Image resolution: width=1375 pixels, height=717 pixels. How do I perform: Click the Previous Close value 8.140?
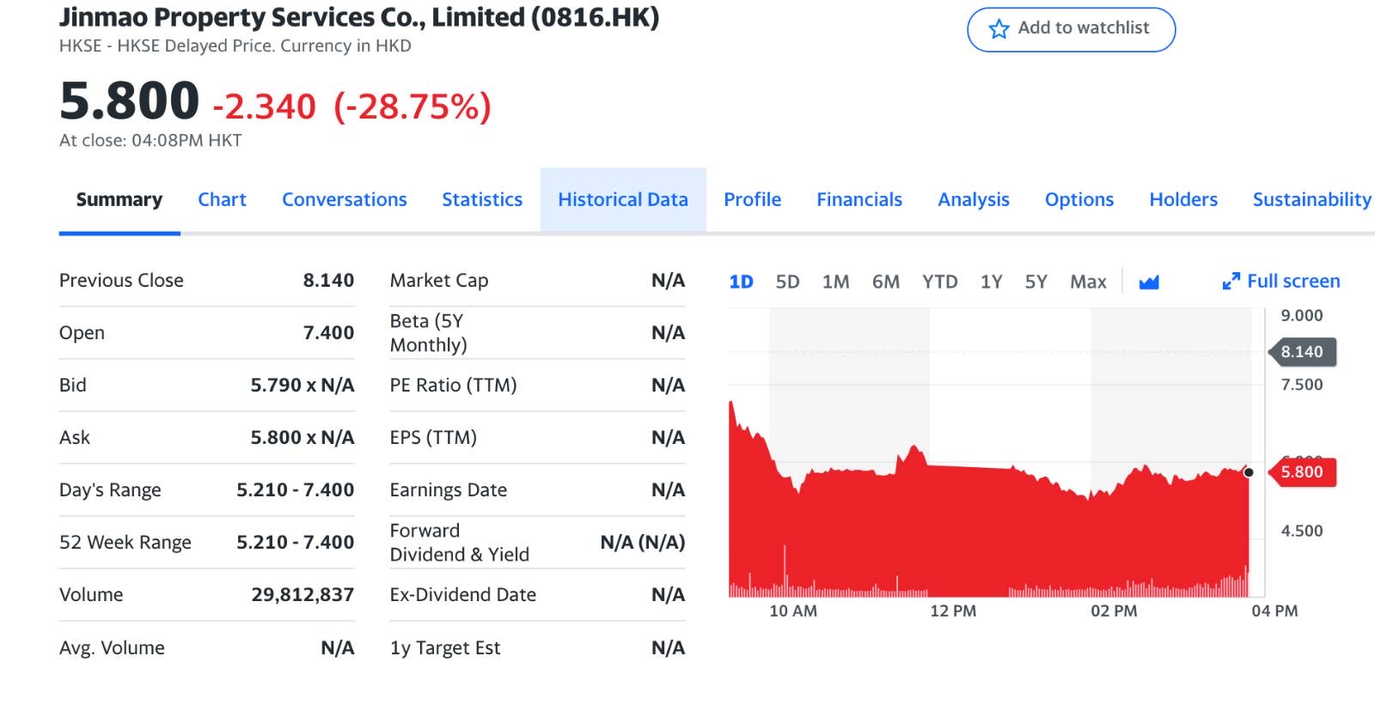pyautogui.click(x=328, y=280)
